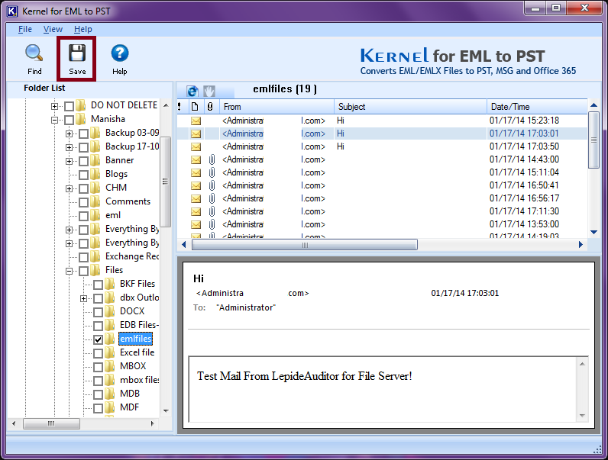
Task: Click the mail list vertical scrollbar thumb
Action: click(593, 140)
